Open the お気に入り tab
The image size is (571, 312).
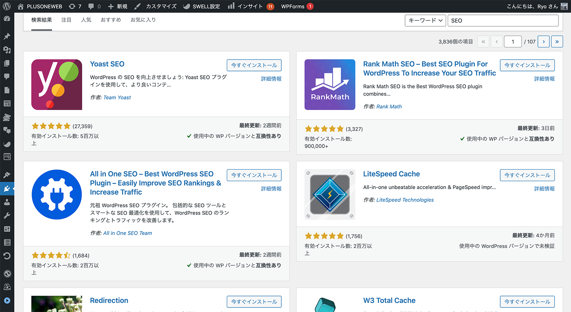pyautogui.click(x=143, y=20)
